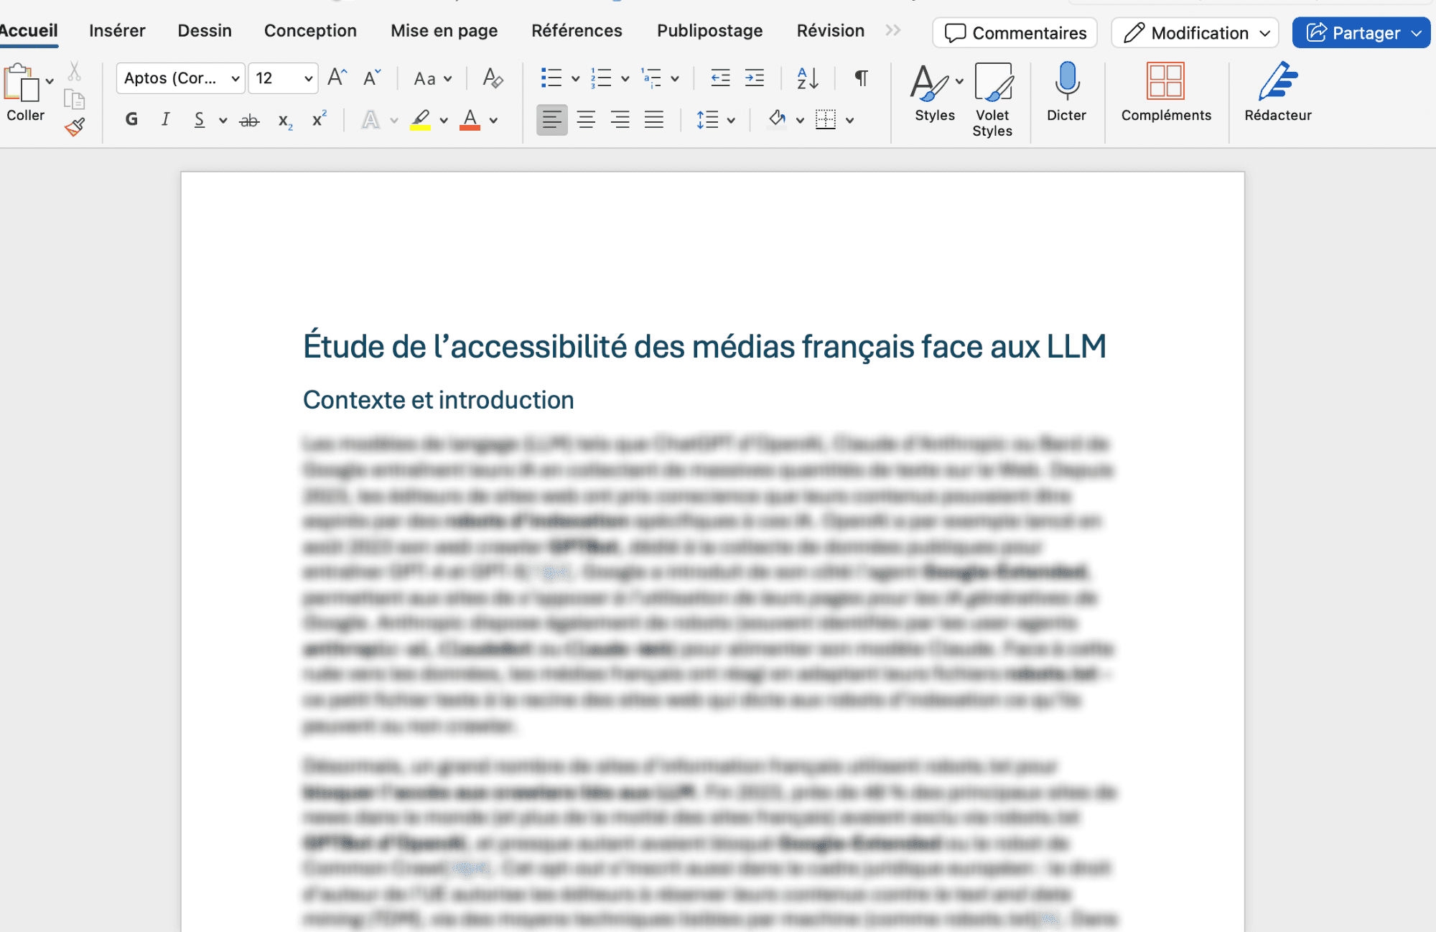1436x932 pixels.
Task: Click the sort A-Z icon
Action: click(x=807, y=78)
